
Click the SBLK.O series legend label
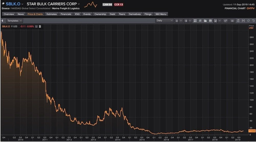pyautogui.click(x=6, y=26)
